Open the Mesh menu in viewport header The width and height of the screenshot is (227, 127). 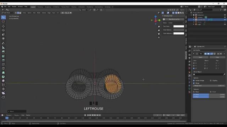coord(39,13)
